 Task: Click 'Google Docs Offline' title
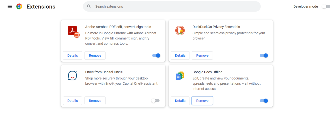tap(207, 72)
